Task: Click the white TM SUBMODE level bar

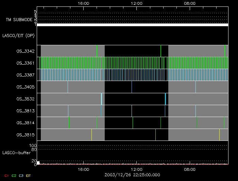Action: tap(132, 25)
